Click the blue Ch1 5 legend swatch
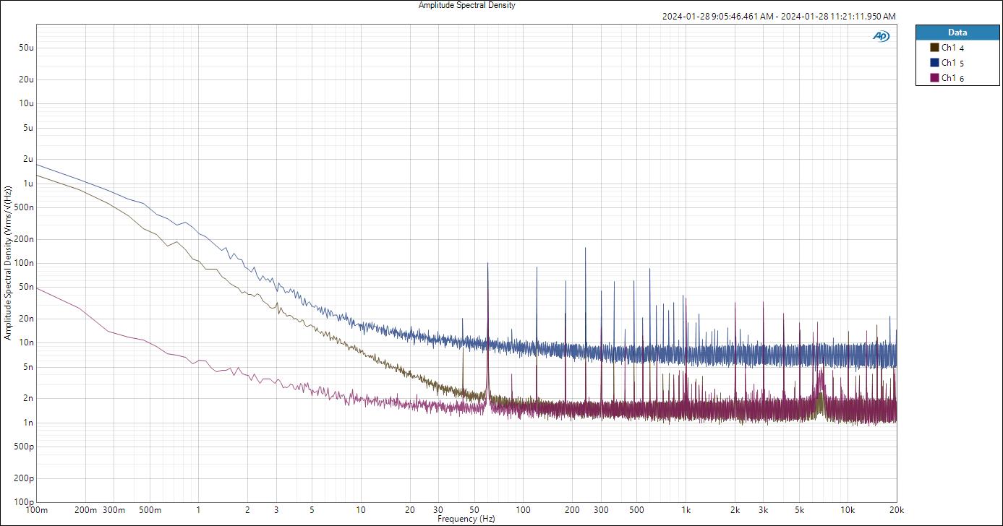The image size is (1003, 526). coord(934,63)
